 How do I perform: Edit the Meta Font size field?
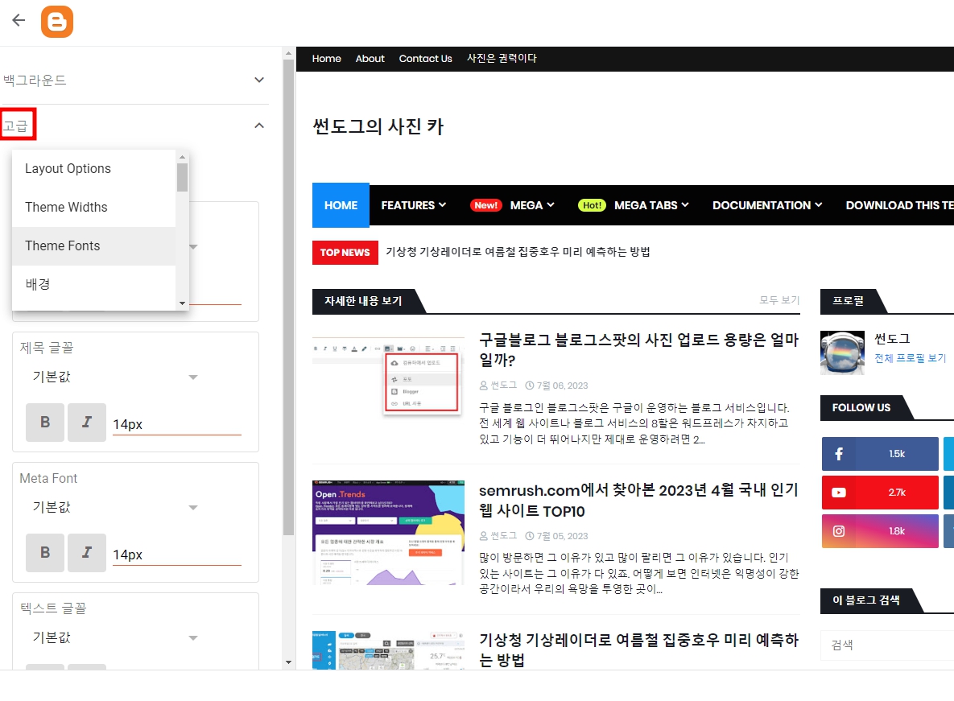[177, 555]
